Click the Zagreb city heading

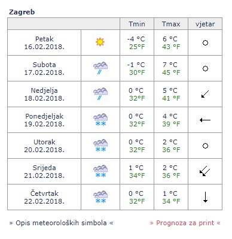(x=22, y=12)
